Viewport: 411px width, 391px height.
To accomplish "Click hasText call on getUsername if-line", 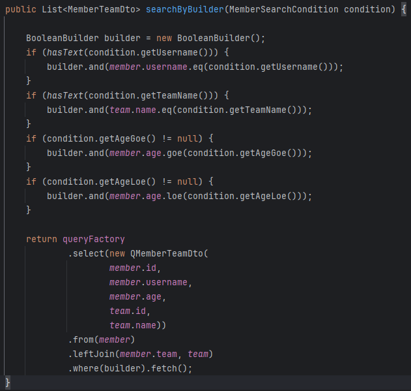I will point(65,53).
